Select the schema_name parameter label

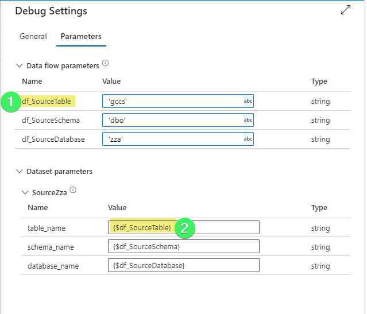51,247
